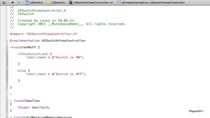Click the - (void)dealloc declaration

click(x=25, y=101)
